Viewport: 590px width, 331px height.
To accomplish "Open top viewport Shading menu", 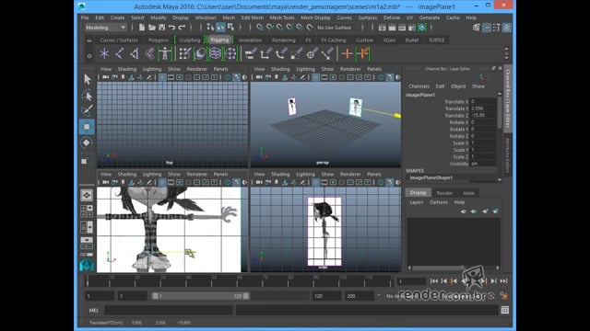I will (x=127, y=69).
